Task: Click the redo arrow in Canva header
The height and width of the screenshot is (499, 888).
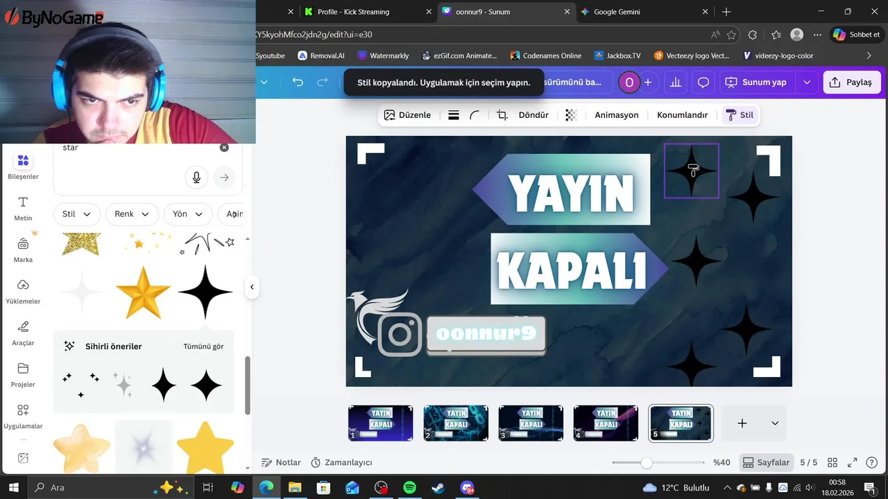Action: click(x=322, y=82)
